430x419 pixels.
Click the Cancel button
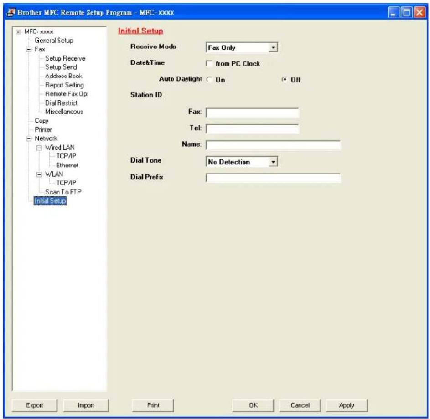[300, 405]
